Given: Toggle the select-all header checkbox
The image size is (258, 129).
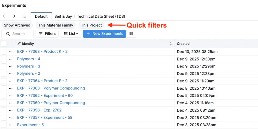Looking at the screenshot, I should tap(4, 44).
